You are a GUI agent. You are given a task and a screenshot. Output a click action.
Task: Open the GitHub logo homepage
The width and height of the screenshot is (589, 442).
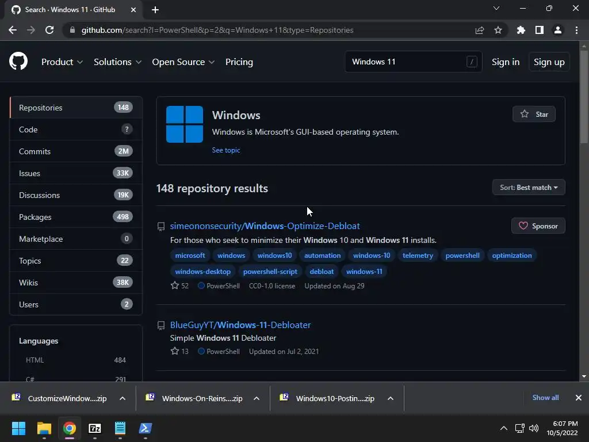click(x=18, y=62)
